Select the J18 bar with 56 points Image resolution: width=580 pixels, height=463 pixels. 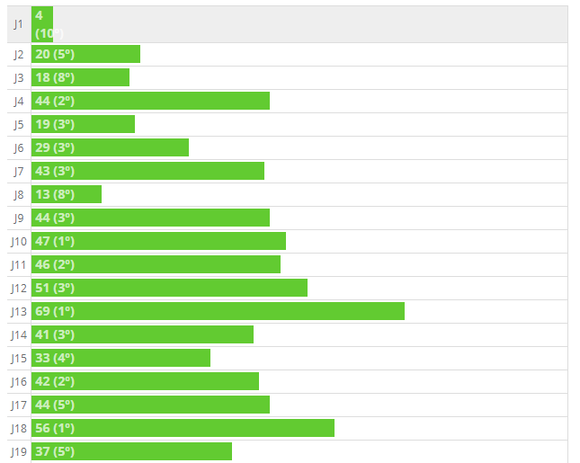coord(183,428)
